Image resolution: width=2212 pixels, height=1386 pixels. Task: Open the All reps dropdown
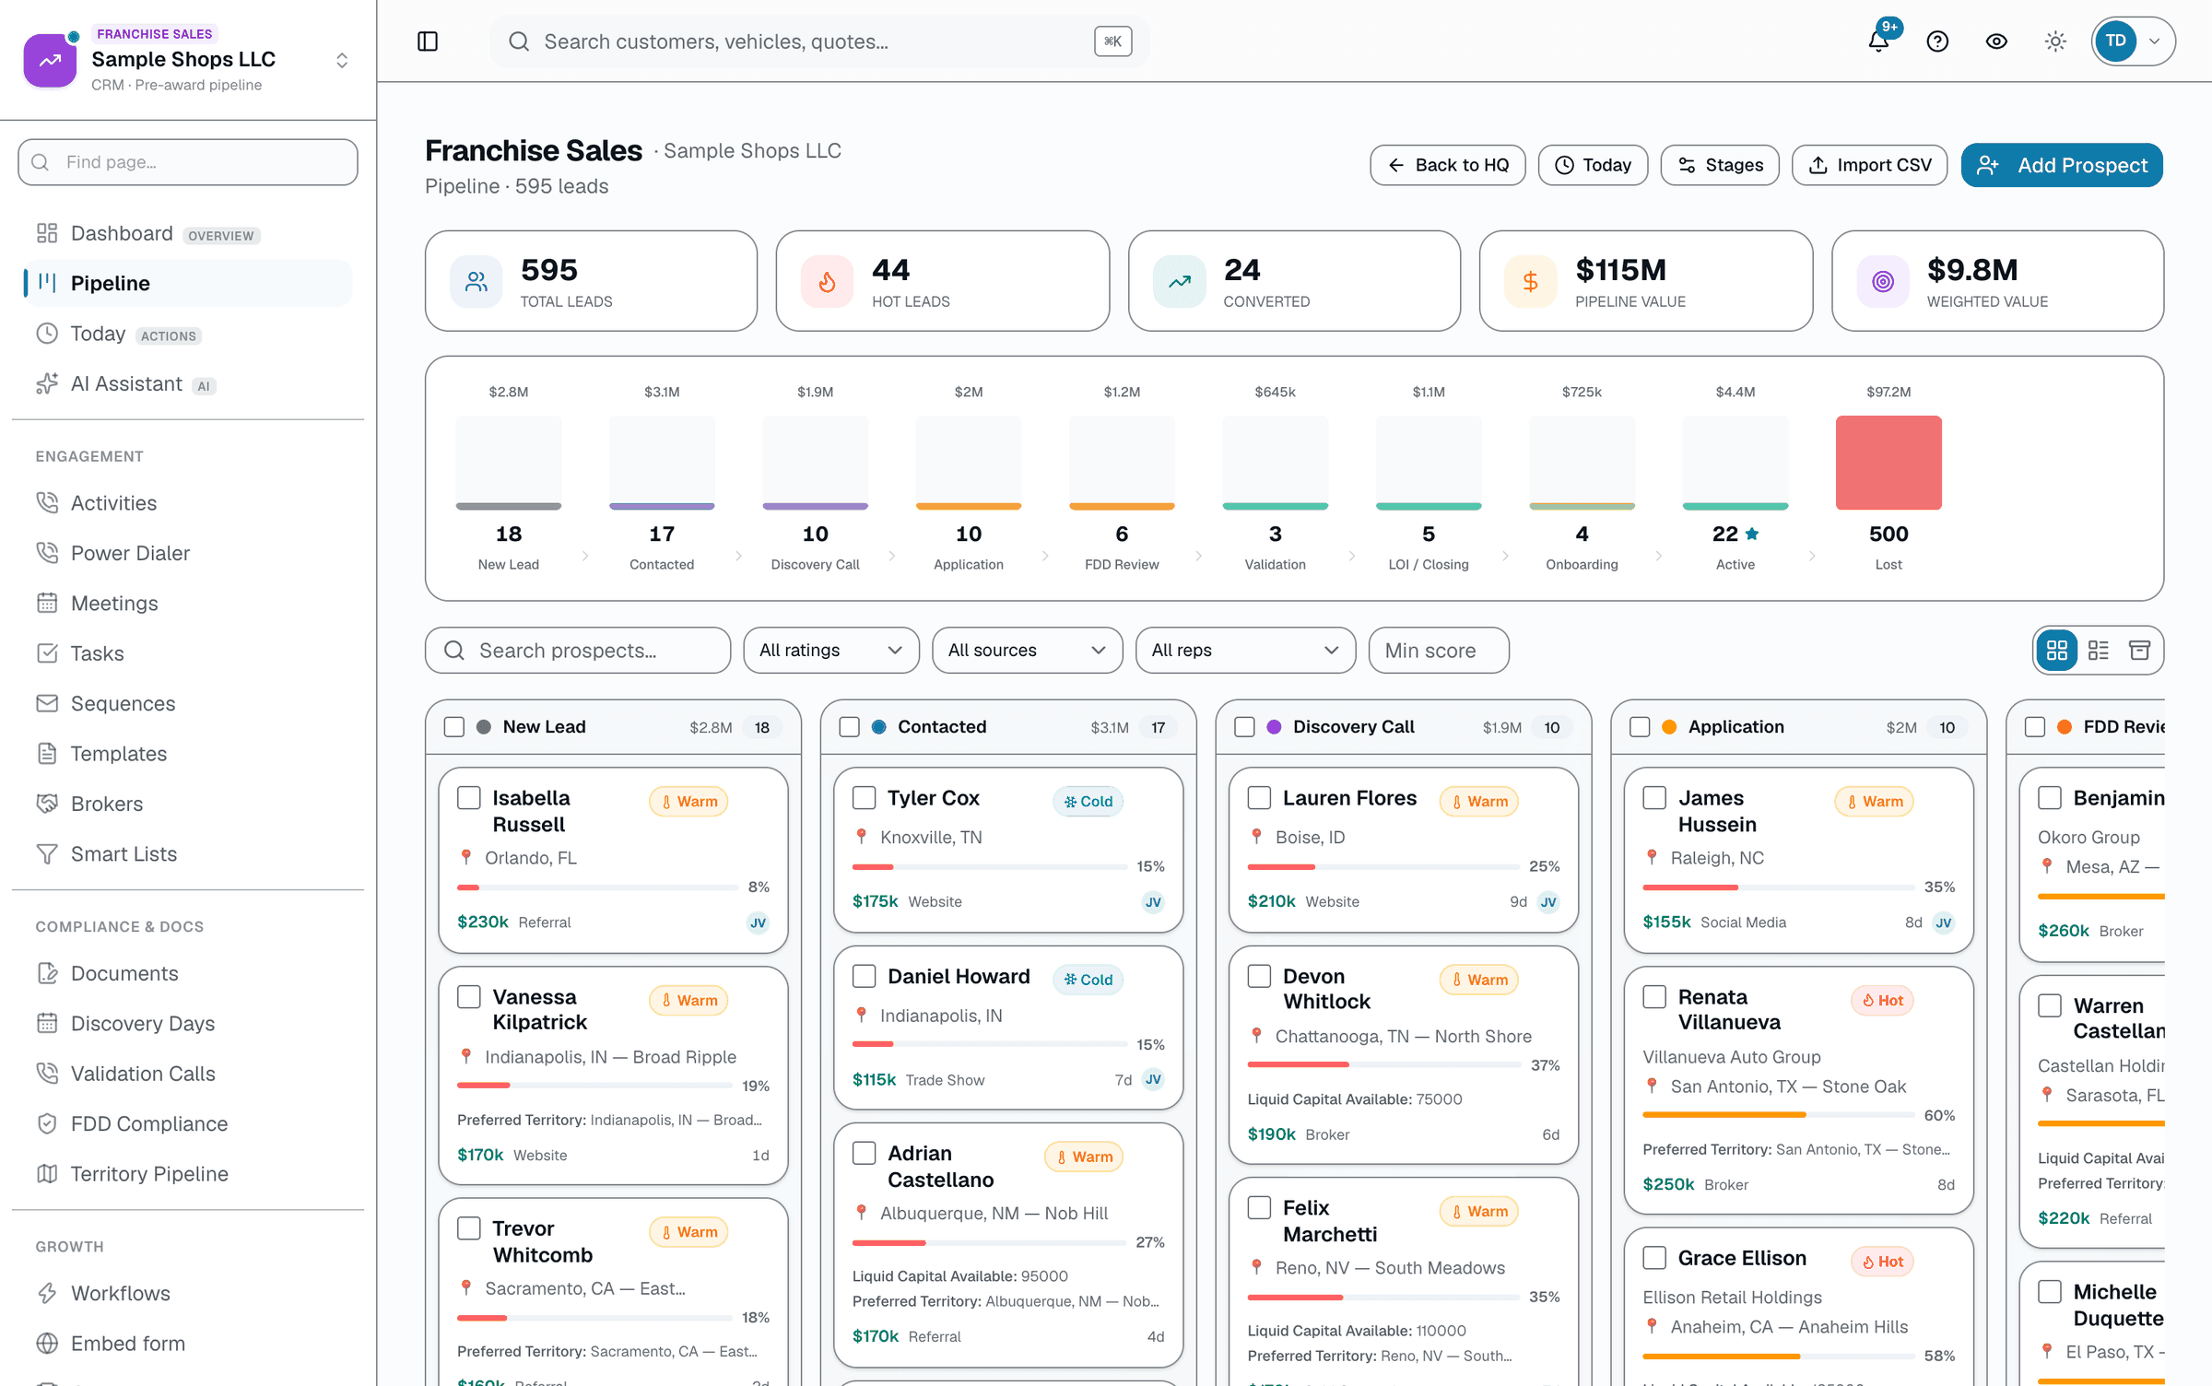click(1245, 651)
